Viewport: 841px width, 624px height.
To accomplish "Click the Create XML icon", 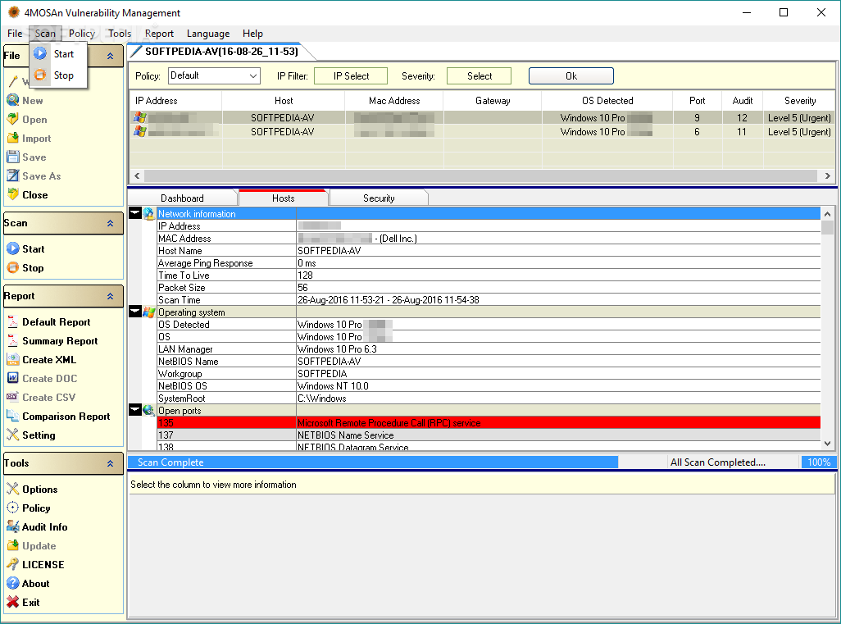I will (13, 359).
